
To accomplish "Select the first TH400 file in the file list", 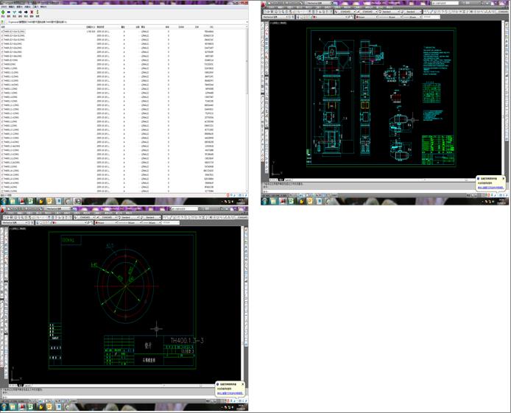I will click(x=13, y=32).
